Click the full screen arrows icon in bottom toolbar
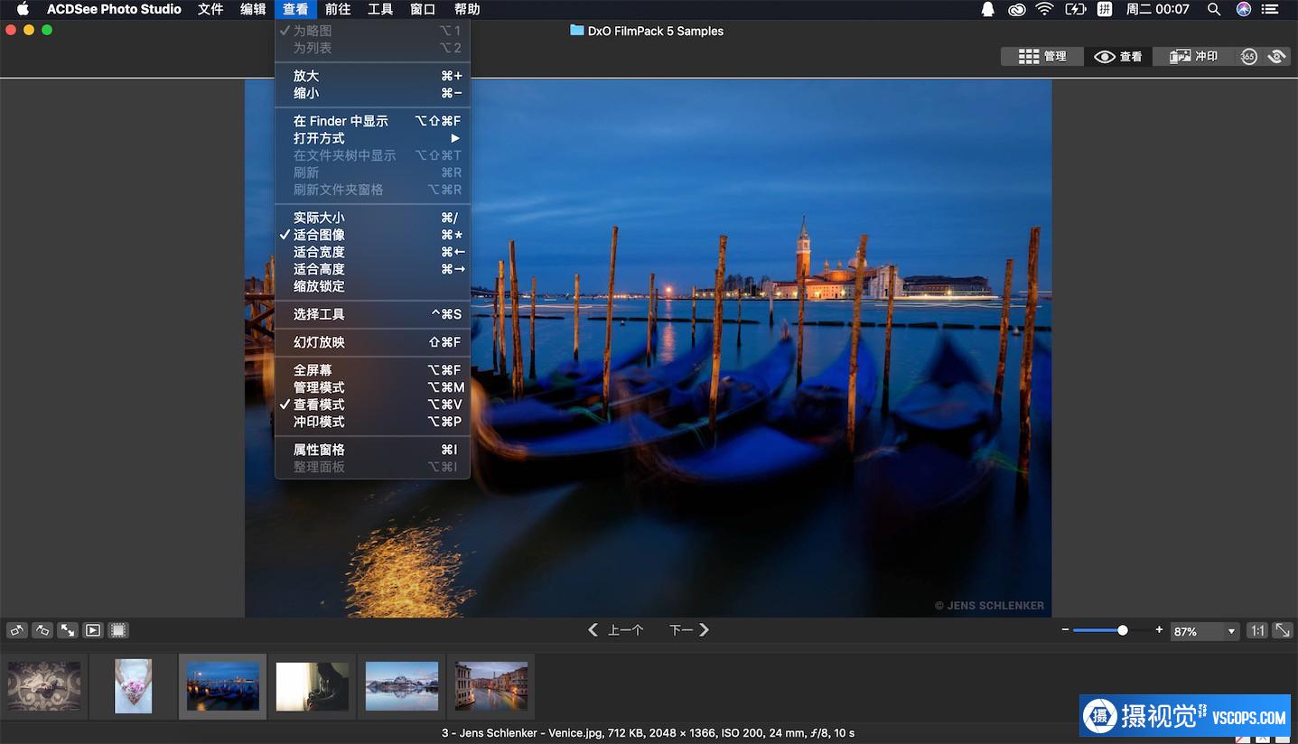 click(x=68, y=630)
